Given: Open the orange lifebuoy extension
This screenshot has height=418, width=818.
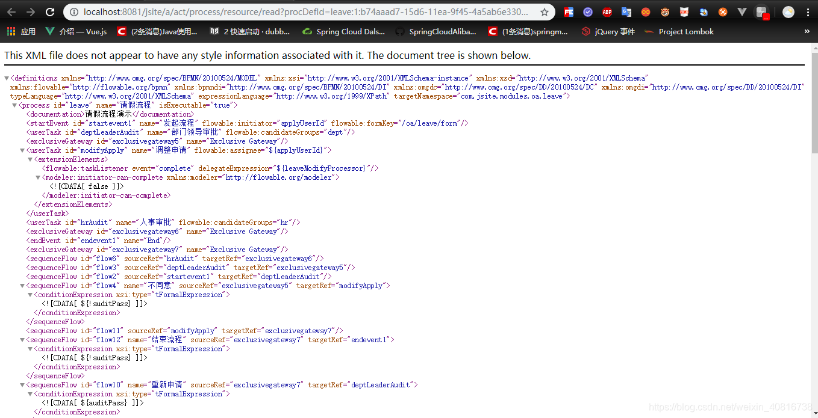Looking at the screenshot, I should (x=723, y=12).
